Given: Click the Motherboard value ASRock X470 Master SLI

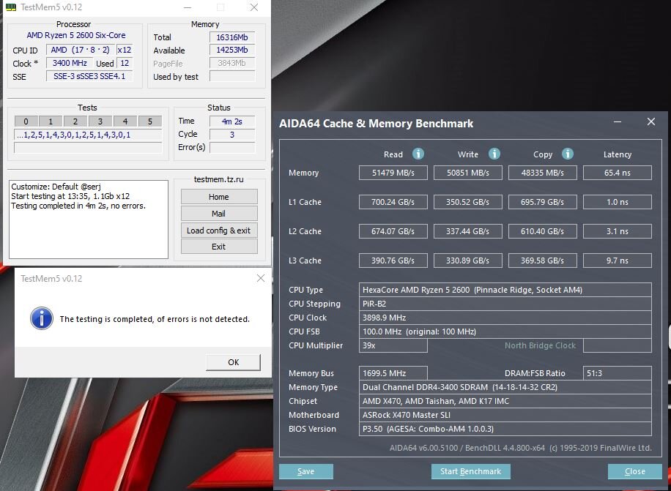Looking at the screenshot, I should coord(505,415).
